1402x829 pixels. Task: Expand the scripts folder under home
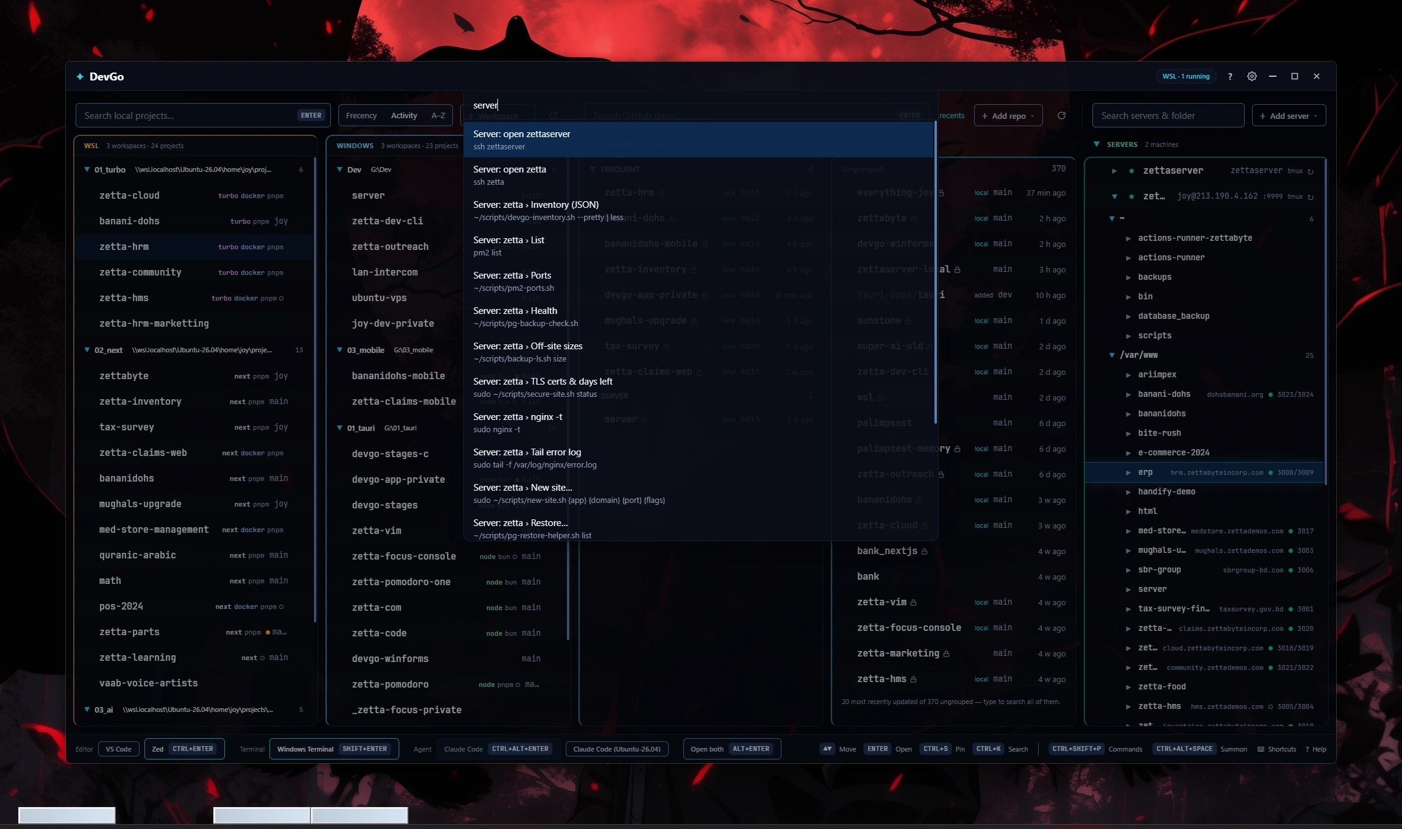click(x=1128, y=336)
